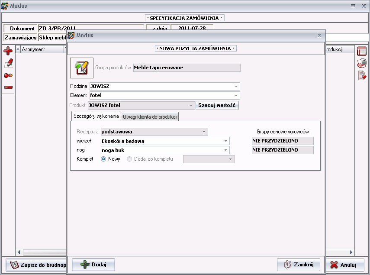The image size is (370, 275).
Task: Click the product group selection icon
Action: point(81,67)
